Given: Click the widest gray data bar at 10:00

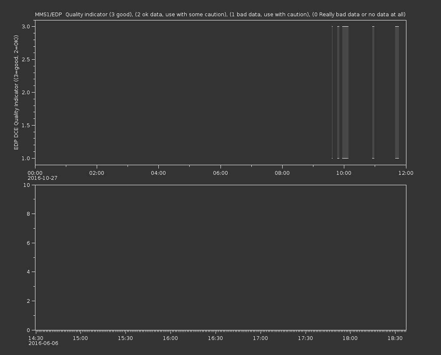Looking at the screenshot, I should [346, 92].
